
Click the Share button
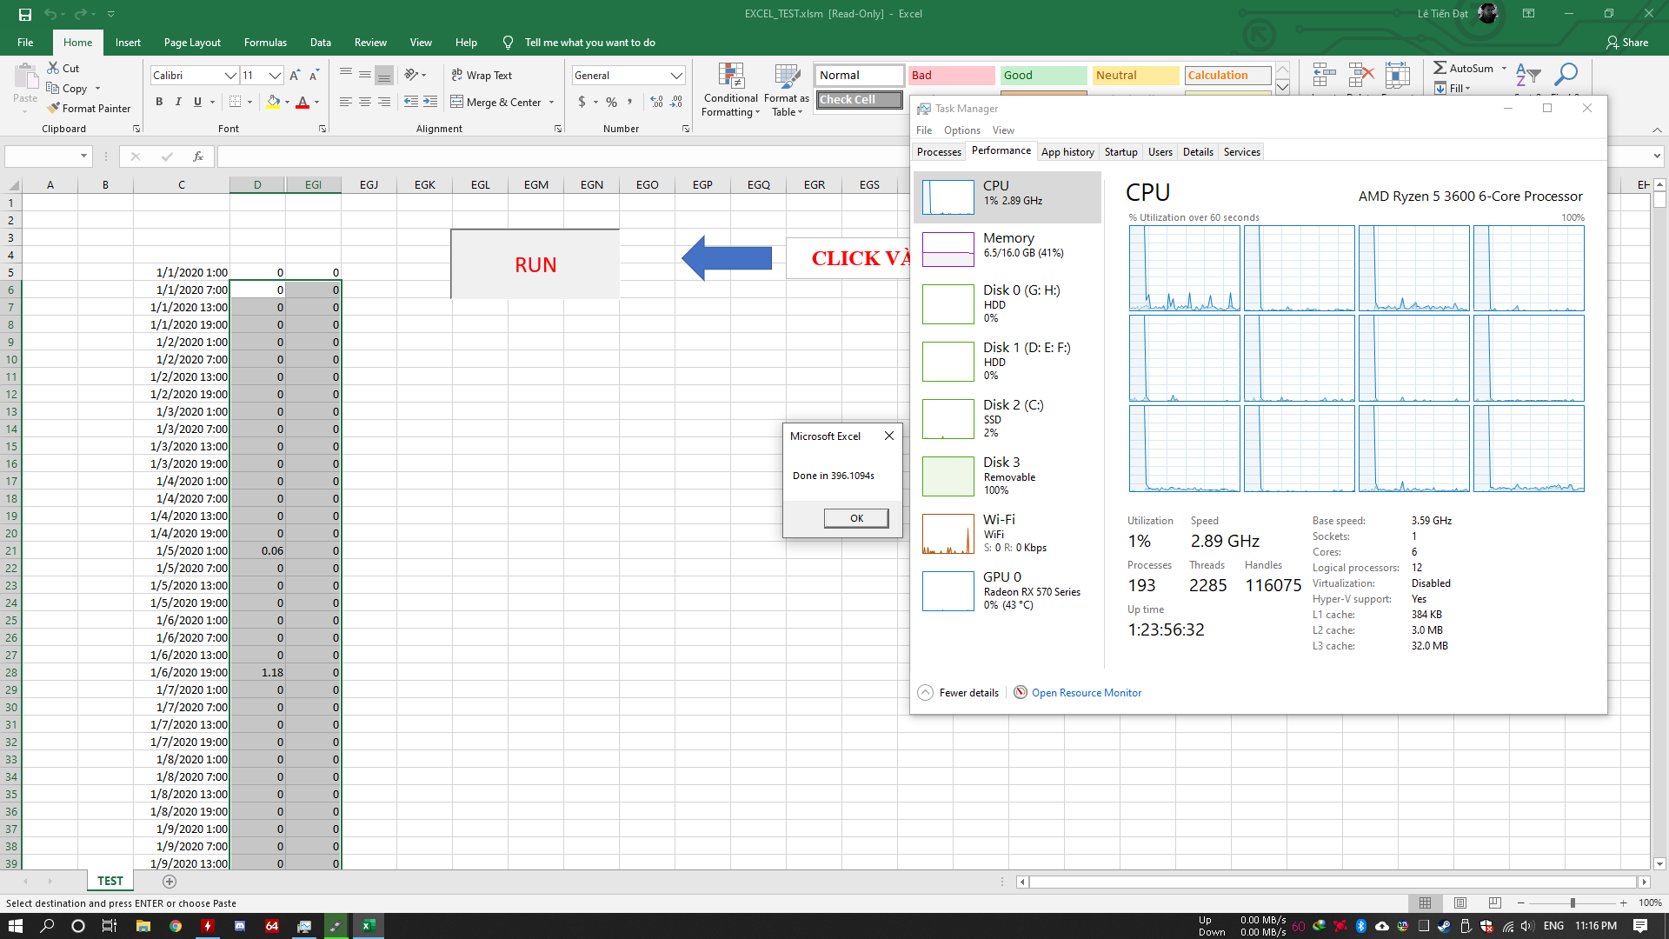1627,42
